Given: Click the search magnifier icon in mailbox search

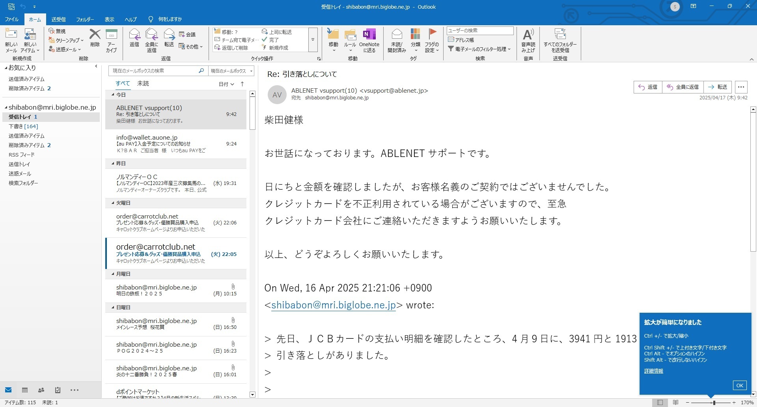Looking at the screenshot, I should [x=201, y=71].
